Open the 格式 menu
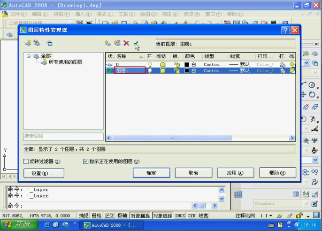Image resolution: width=322 pixels, height=231 pixels. tap(105, 14)
